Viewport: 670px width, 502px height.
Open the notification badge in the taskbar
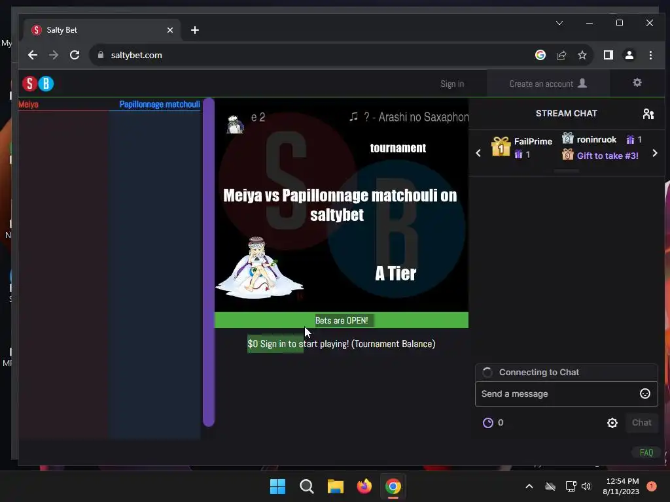click(x=651, y=486)
